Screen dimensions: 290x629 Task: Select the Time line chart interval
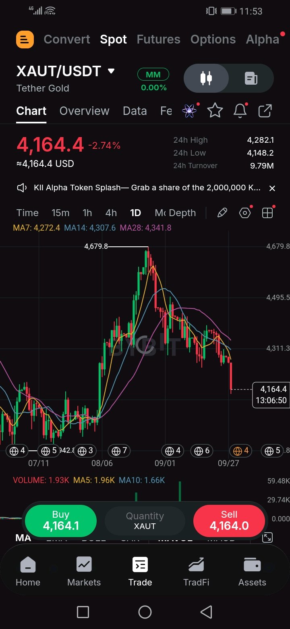(27, 213)
